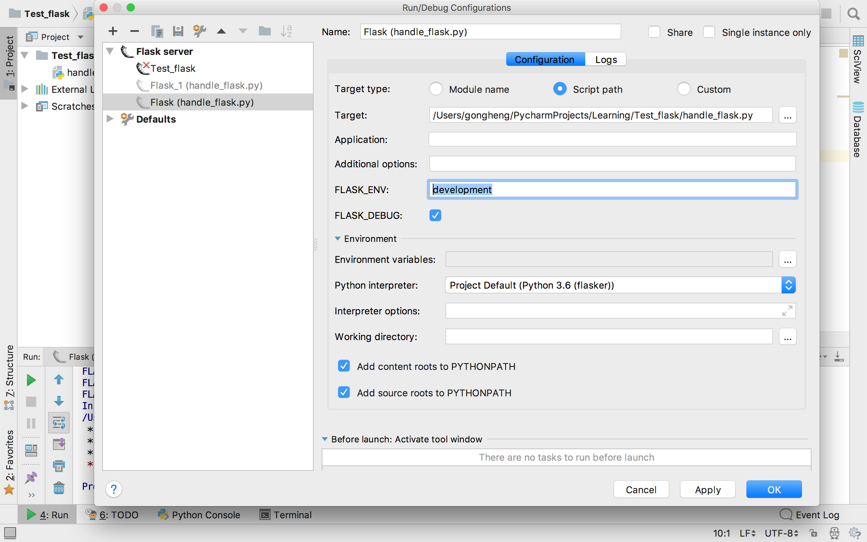The width and height of the screenshot is (867, 542).
Task: Enable the Single instance only checkbox
Action: point(709,32)
